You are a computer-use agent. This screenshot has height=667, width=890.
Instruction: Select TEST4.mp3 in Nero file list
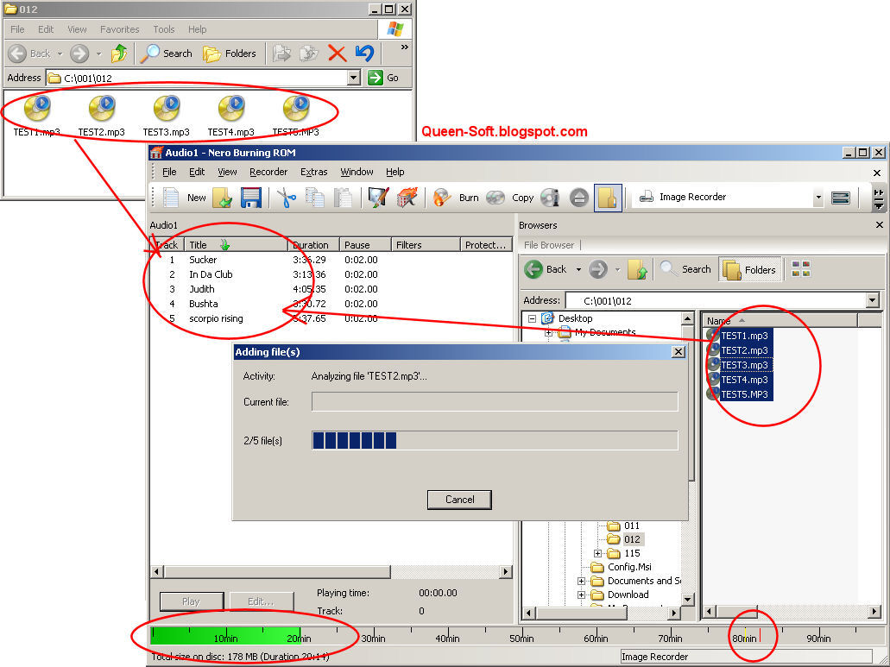click(x=744, y=380)
